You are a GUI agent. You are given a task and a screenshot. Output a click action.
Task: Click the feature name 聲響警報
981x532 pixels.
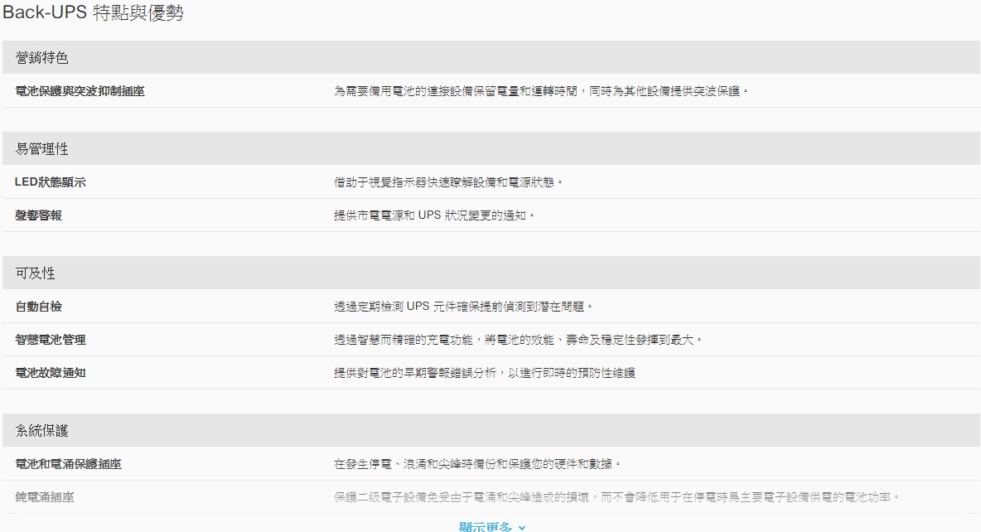[39, 215]
